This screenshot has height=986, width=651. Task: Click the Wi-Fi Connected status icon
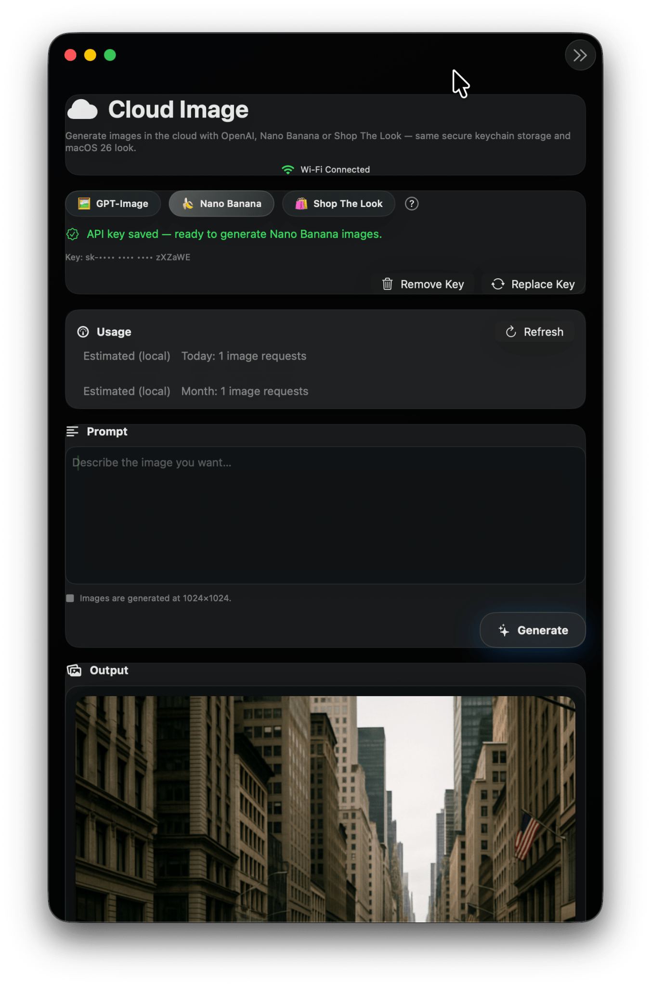[287, 169]
